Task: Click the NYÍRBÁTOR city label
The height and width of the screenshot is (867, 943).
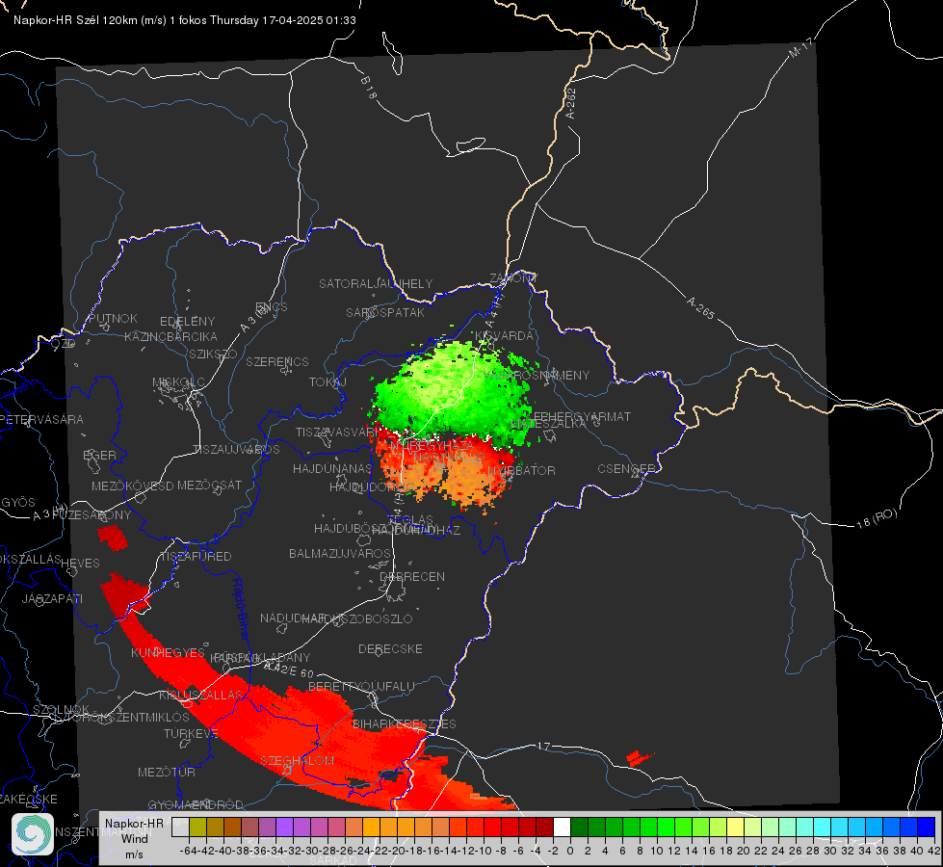Action: [x=521, y=470]
